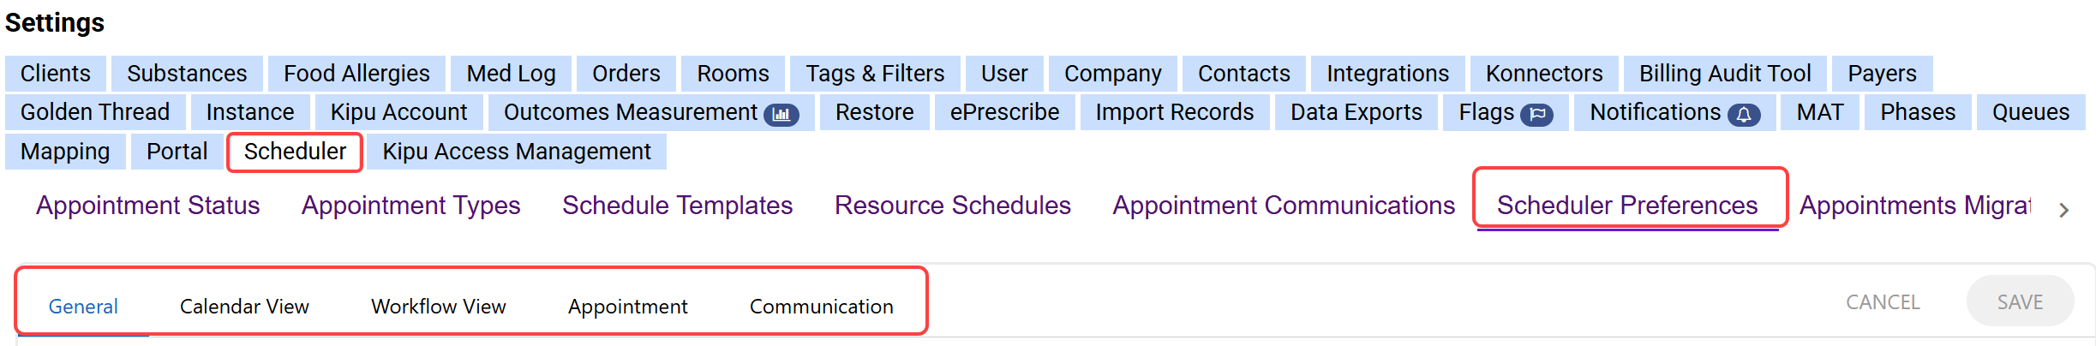Click the CANCEL button
Viewport: 2096px width, 346px height.
[1882, 302]
